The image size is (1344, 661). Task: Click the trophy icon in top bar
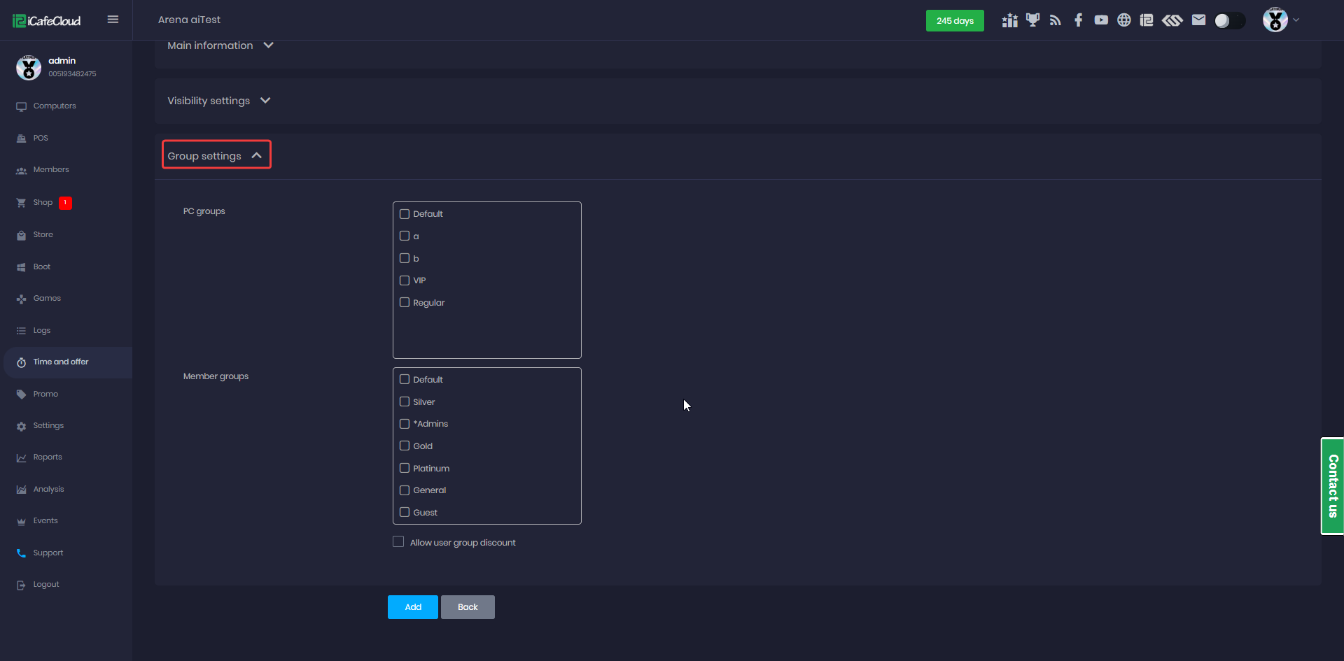(x=1032, y=20)
